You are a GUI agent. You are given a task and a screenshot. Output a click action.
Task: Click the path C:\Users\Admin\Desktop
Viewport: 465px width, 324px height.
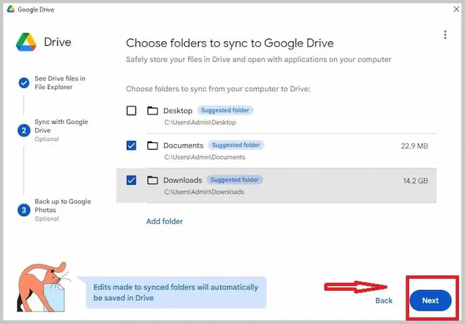pyautogui.click(x=200, y=122)
